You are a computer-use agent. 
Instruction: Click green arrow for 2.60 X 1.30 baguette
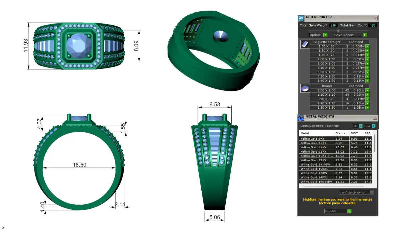tap(368, 59)
